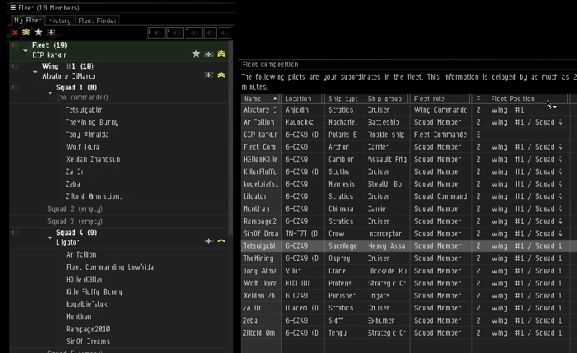Click the second voice channel speaker button
577x353 pixels.
[175, 33]
